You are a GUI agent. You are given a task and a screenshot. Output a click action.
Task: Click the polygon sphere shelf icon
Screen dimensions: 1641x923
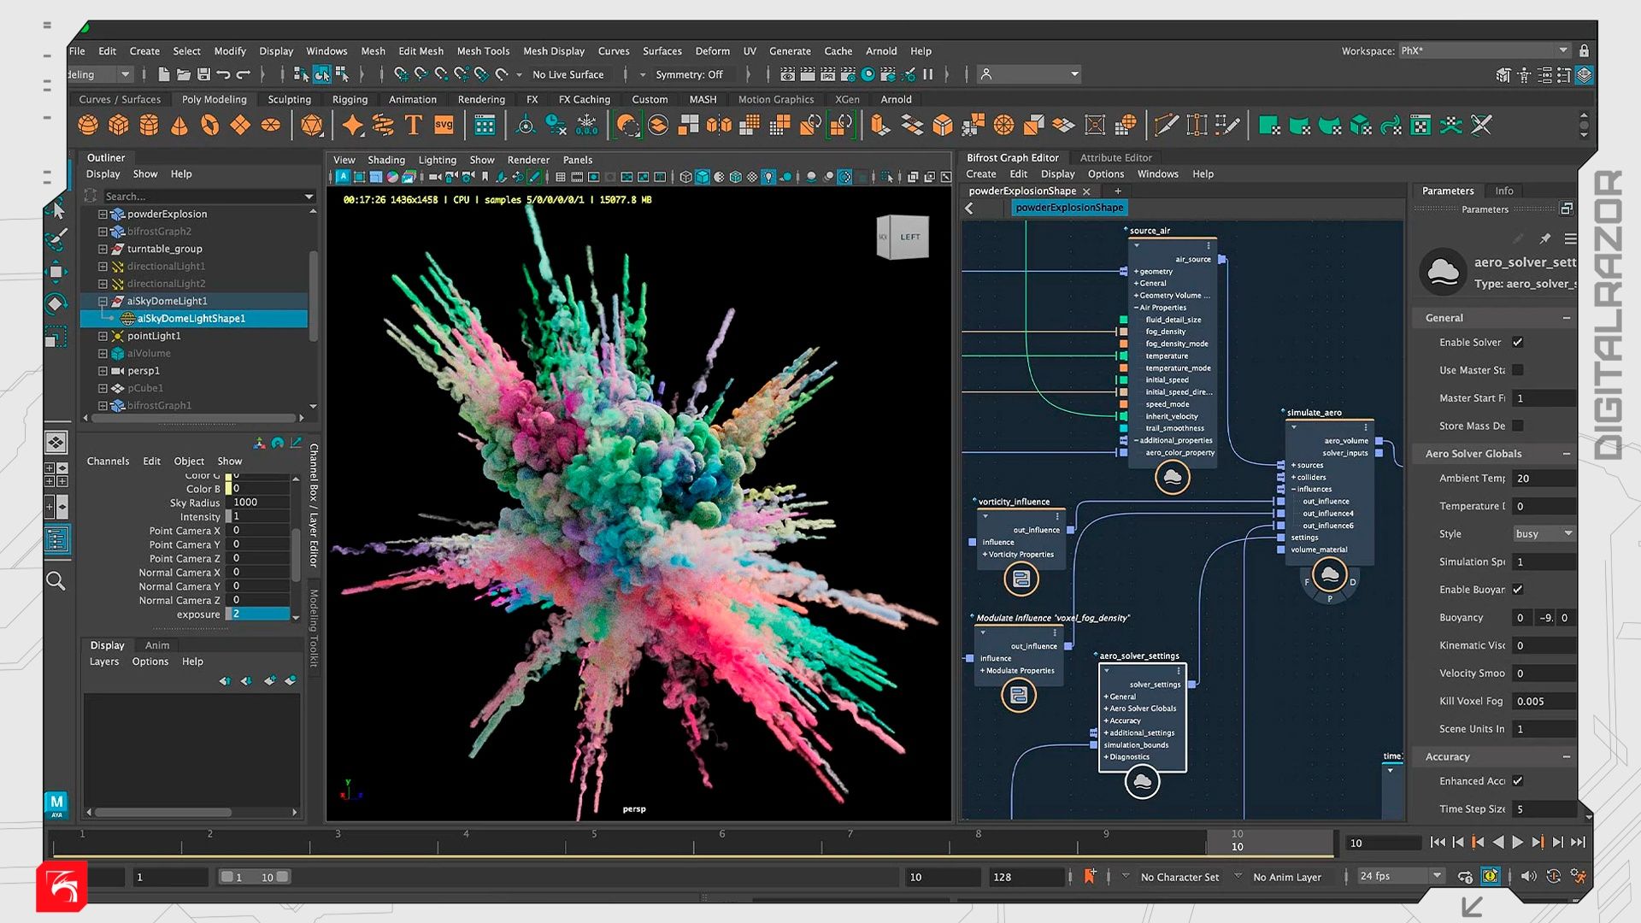point(88,126)
